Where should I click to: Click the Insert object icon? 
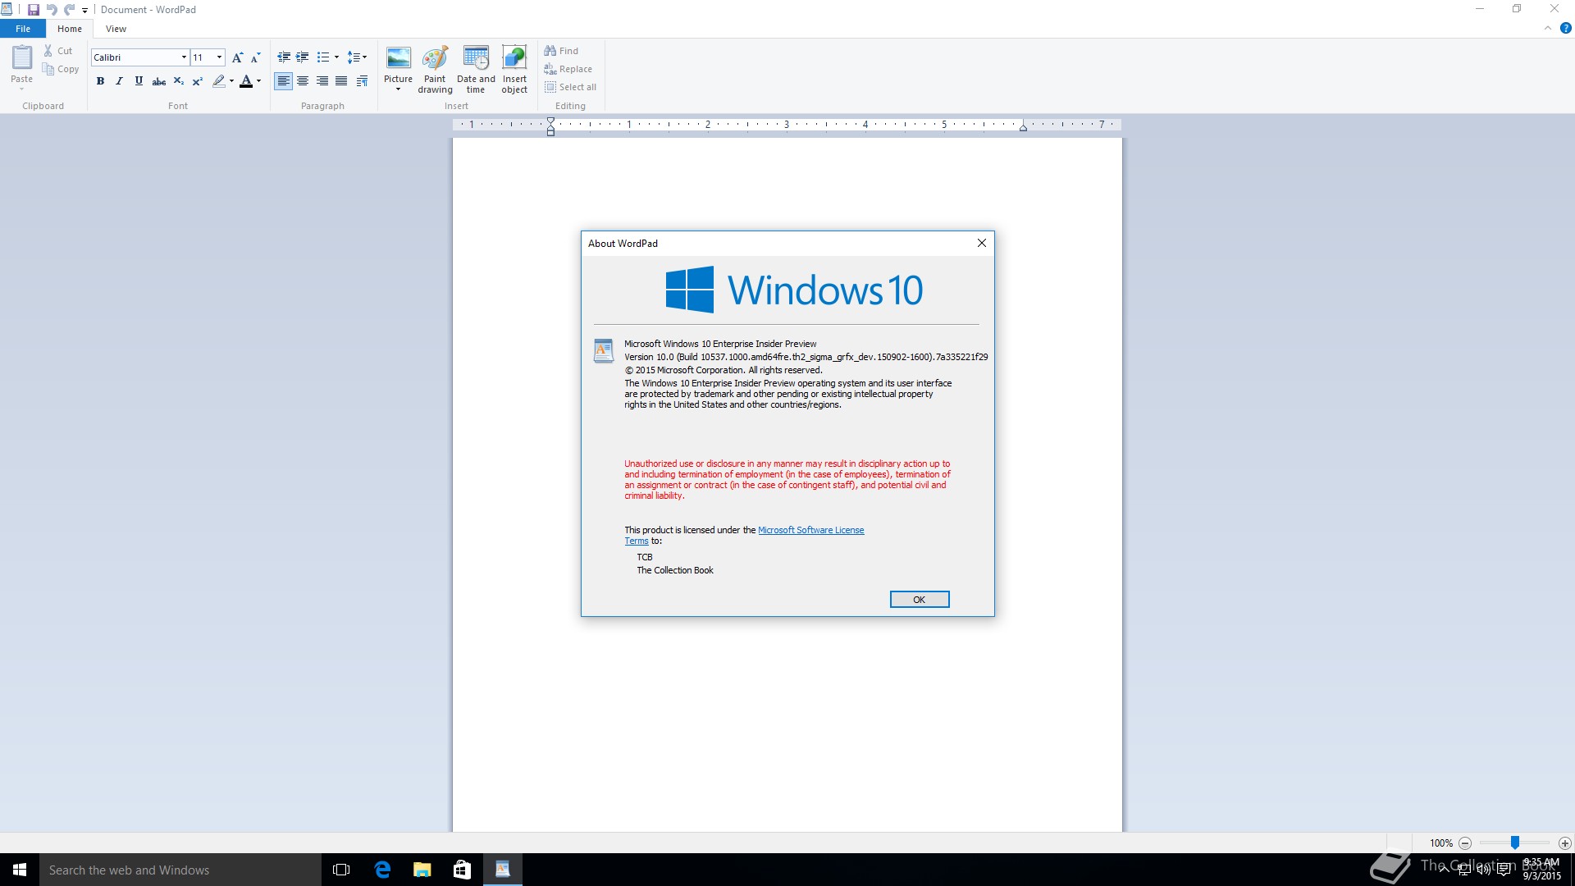click(x=514, y=59)
